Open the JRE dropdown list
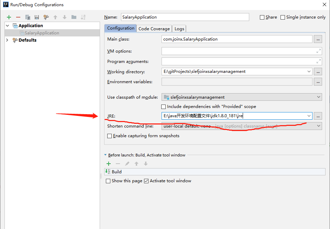The height and width of the screenshot is (229, 330). point(309,116)
